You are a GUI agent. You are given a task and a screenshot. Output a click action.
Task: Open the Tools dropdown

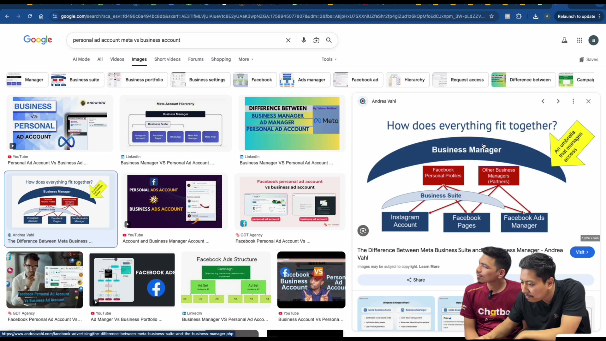click(x=329, y=59)
